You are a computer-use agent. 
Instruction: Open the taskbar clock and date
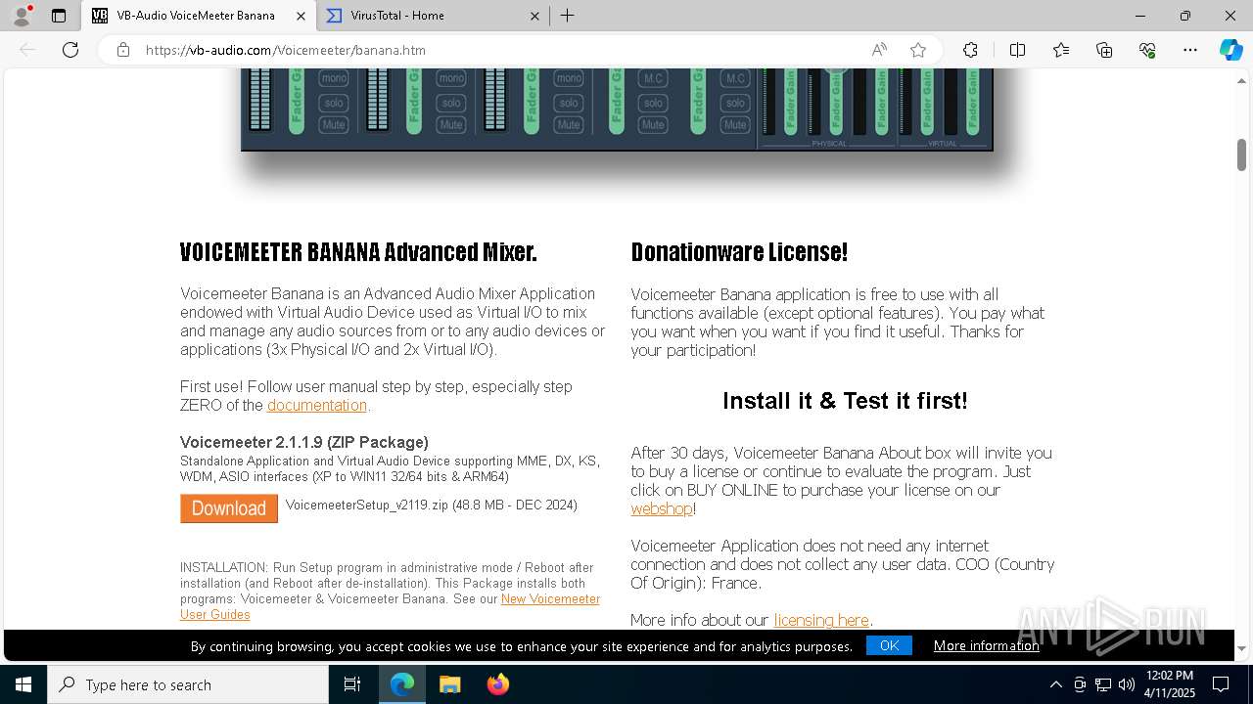(x=1170, y=684)
